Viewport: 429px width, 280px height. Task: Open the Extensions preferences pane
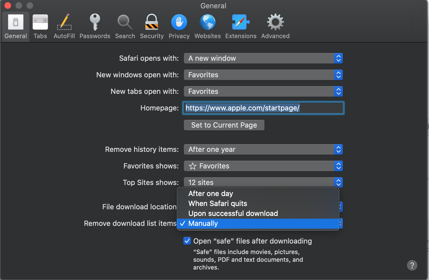tap(241, 27)
